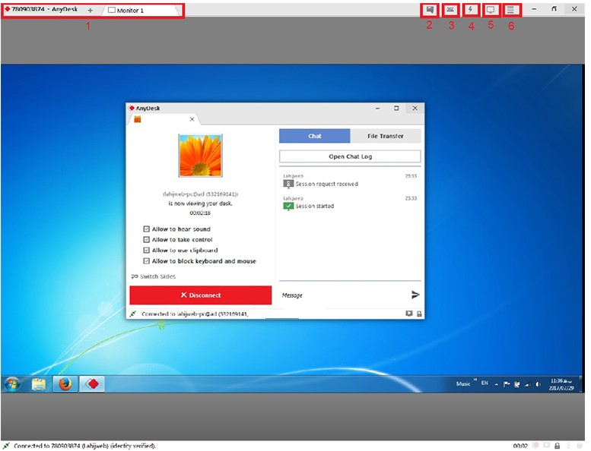Select the 780903874 - AnyDesk session tab
The width and height of the screenshot is (591, 451).
click(x=42, y=9)
